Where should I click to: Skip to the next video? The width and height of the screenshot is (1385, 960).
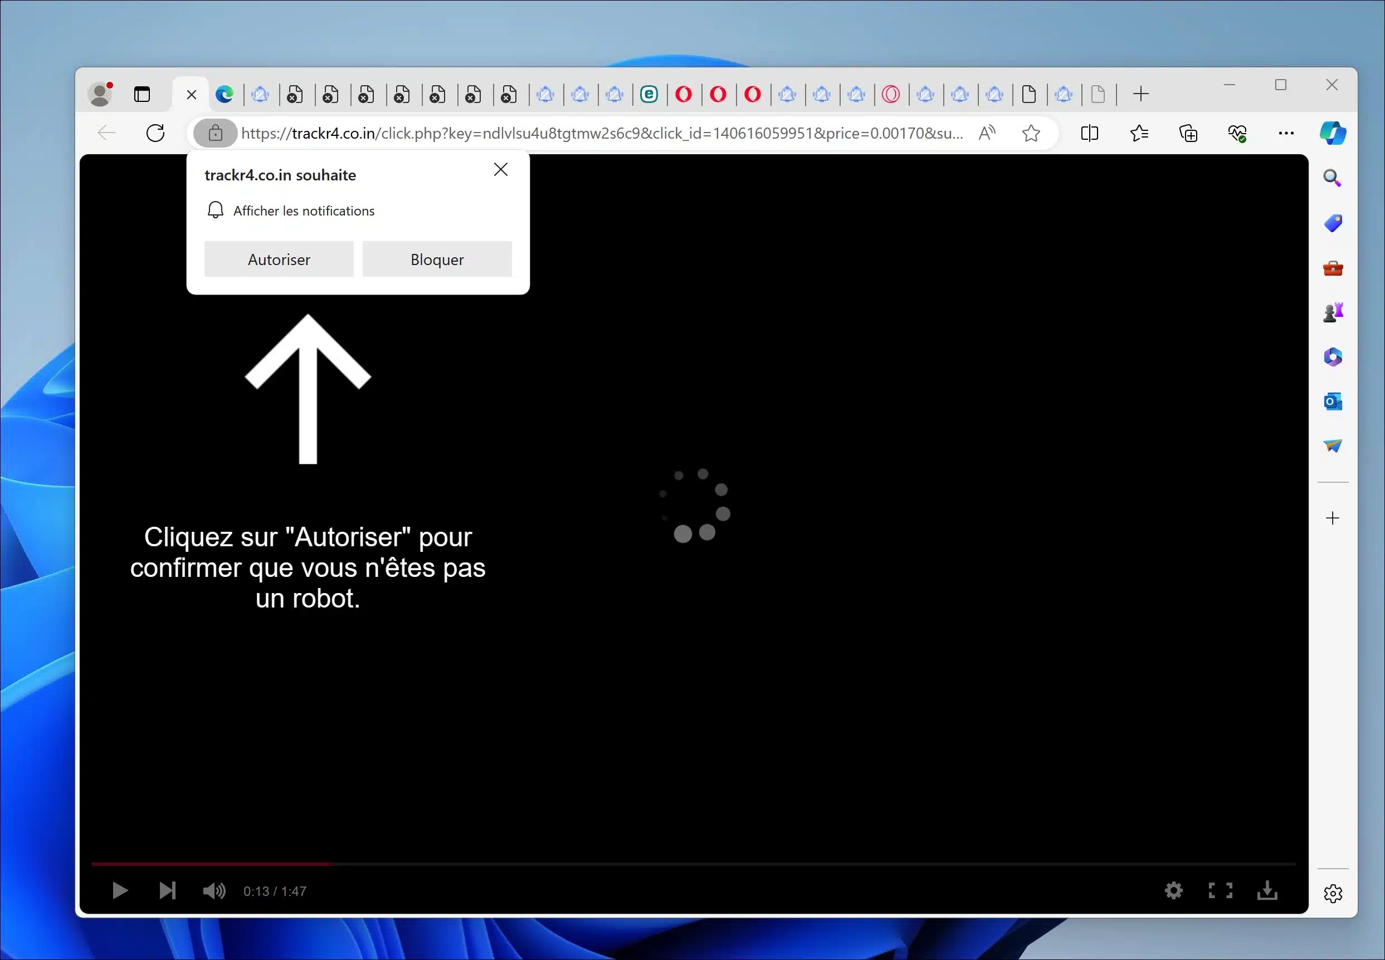click(167, 891)
